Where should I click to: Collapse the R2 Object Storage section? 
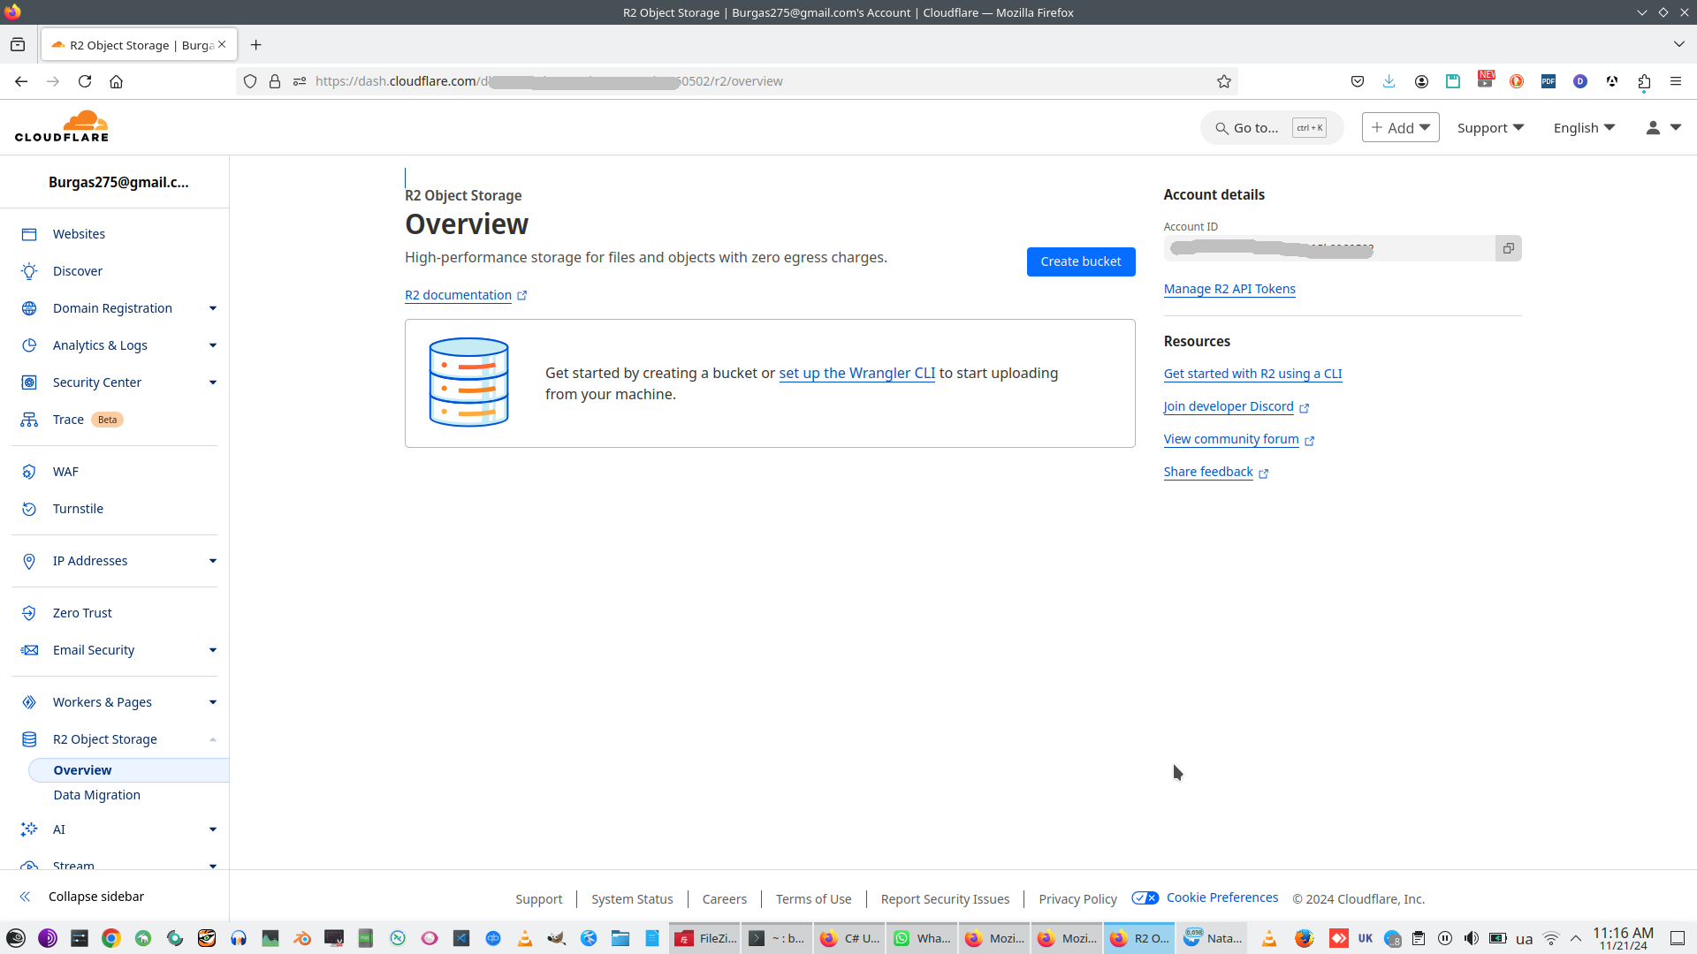tap(213, 739)
